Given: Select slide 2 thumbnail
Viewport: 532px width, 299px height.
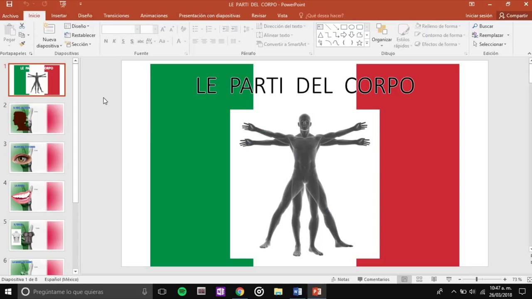Looking at the screenshot, I should (37, 119).
